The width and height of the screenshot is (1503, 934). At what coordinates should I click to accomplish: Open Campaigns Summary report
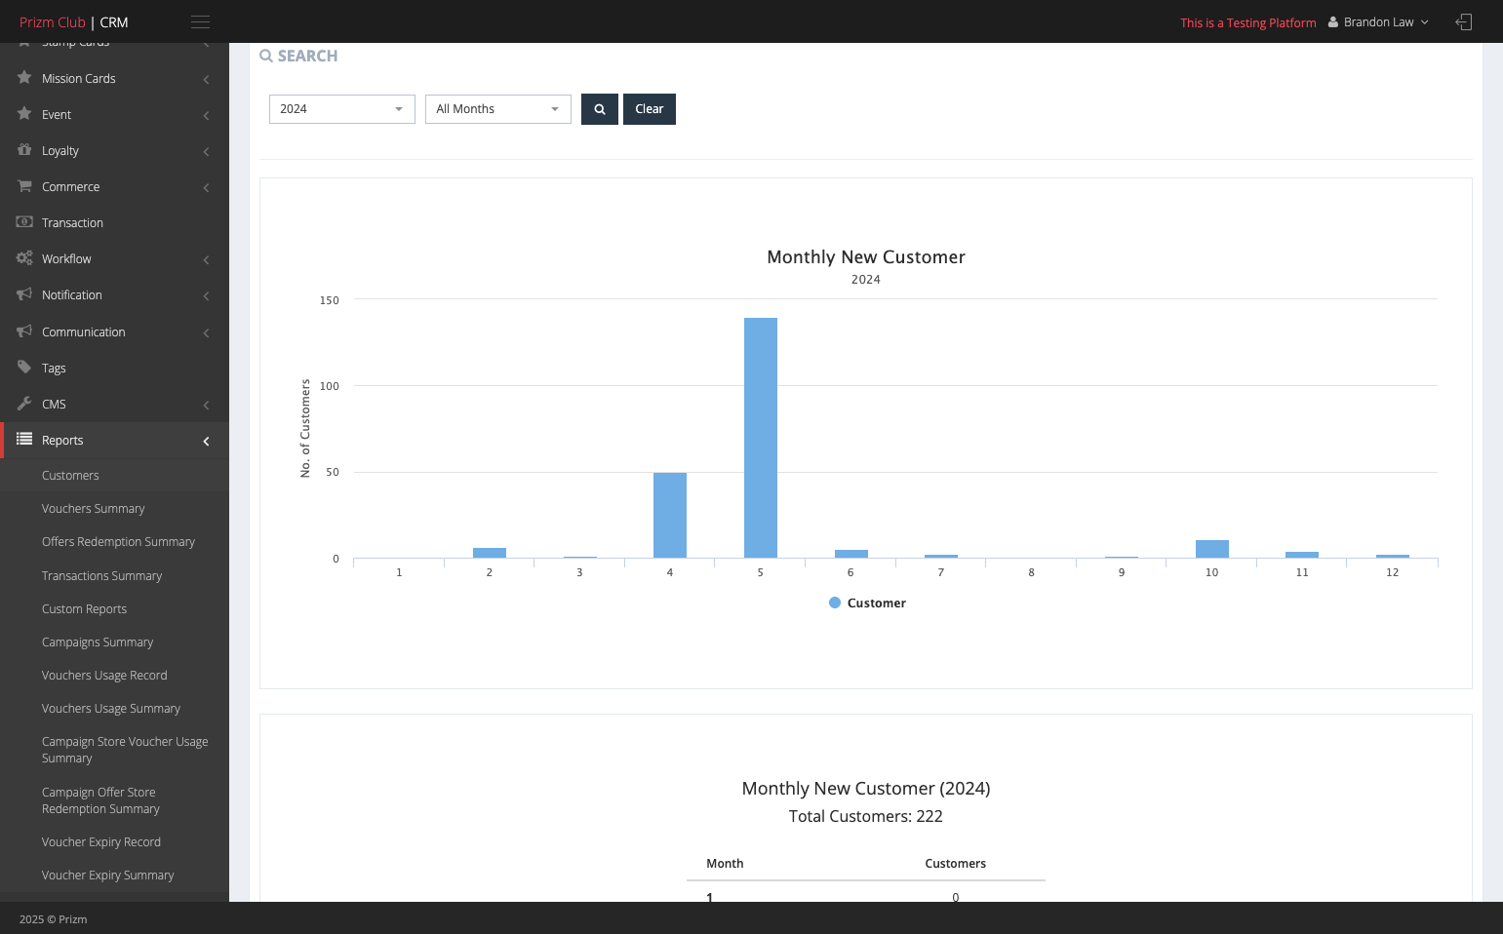(x=98, y=642)
